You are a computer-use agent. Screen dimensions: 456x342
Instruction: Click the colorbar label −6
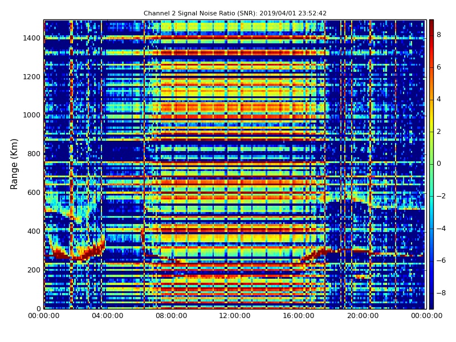point(441,260)
